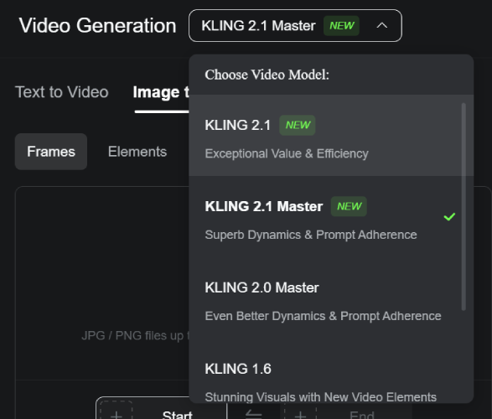Select the Frames mode button
492x419 pixels.
pyautogui.click(x=51, y=152)
